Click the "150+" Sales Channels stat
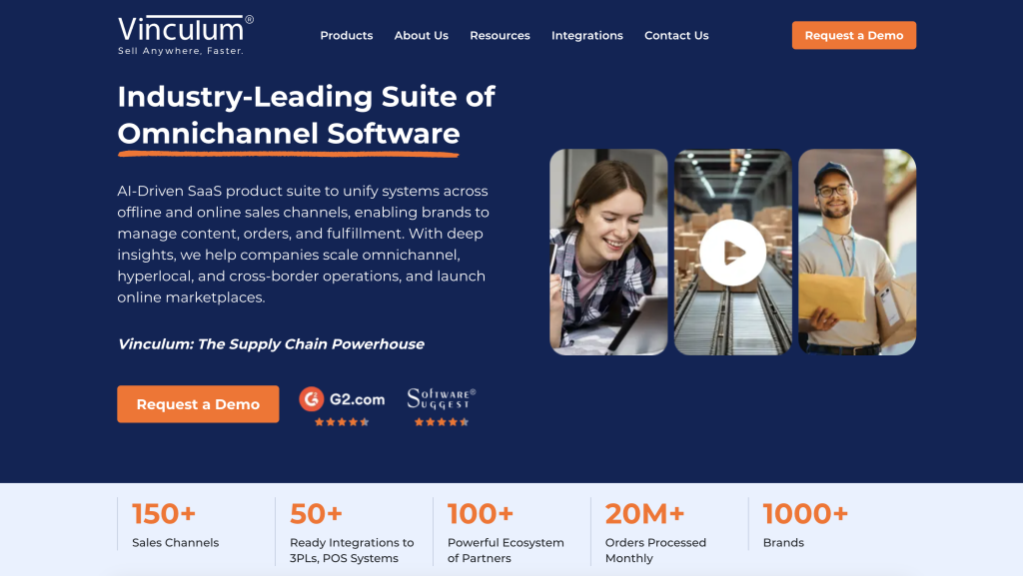 (164, 513)
